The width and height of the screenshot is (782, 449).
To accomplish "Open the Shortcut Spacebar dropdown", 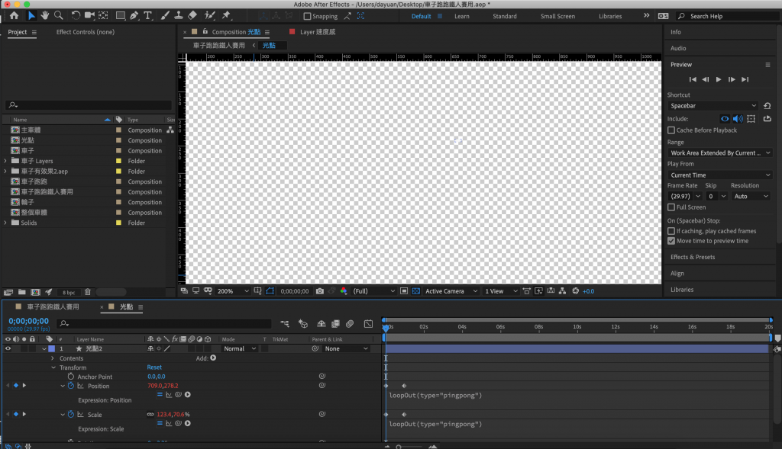I will [x=713, y=106].
